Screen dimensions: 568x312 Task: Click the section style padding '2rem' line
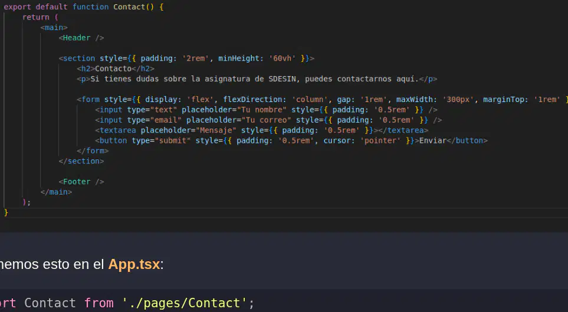pyautogui.click(x=186, y=58)
